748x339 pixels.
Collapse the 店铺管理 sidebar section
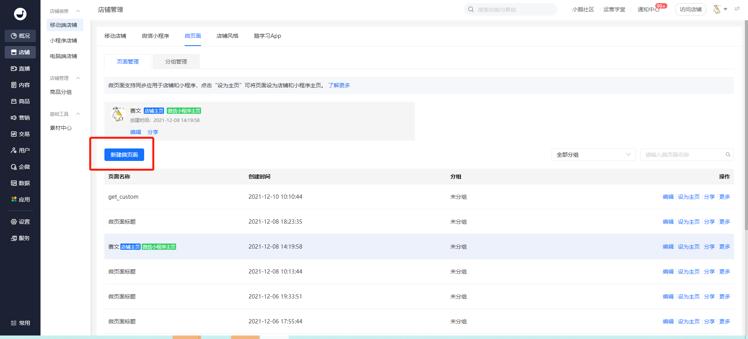(78, 78)
